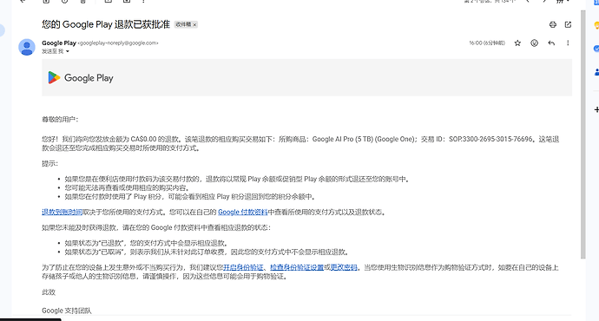The image size is (599, 321).
Task: Add an emoji reaction to the message
Action: click(535, 43)
